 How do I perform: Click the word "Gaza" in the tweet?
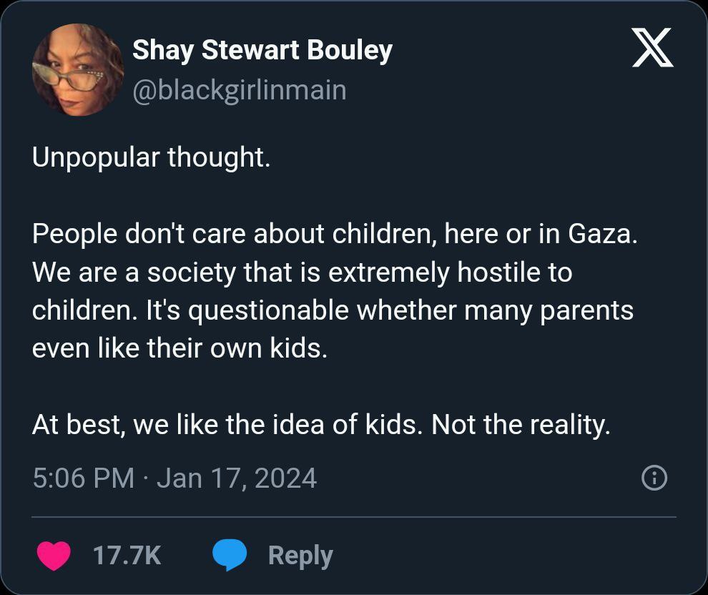pyautogui.click(x=599, y=234)
